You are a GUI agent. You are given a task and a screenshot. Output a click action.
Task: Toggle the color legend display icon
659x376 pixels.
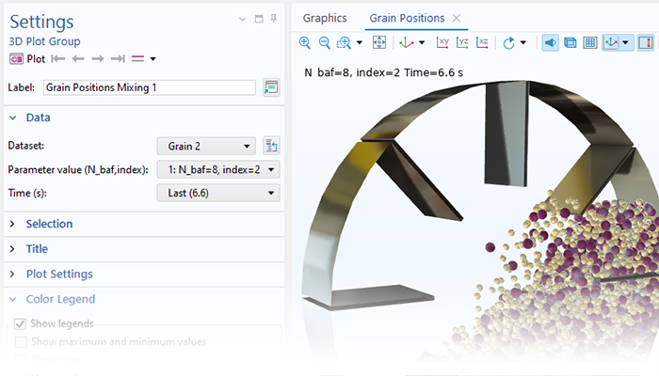pyautogui.click(x=645, y=42)
